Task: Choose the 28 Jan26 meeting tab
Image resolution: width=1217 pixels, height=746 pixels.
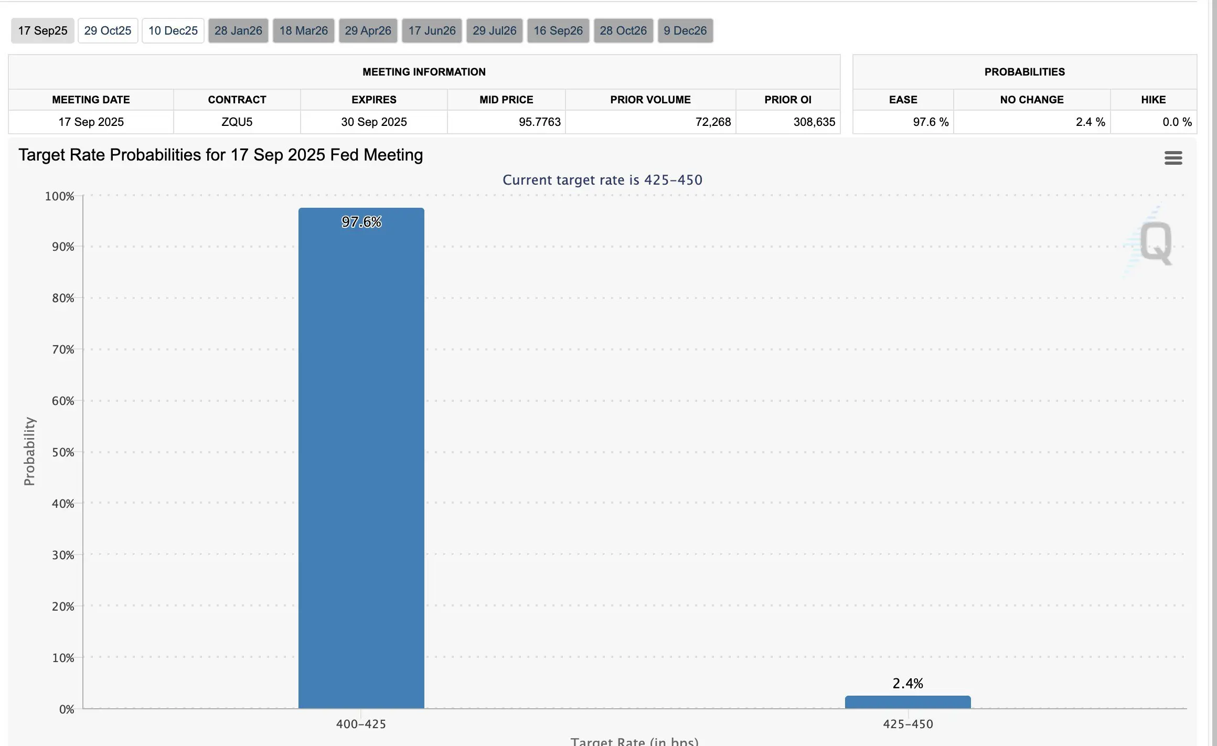Action: coord(238,30)
